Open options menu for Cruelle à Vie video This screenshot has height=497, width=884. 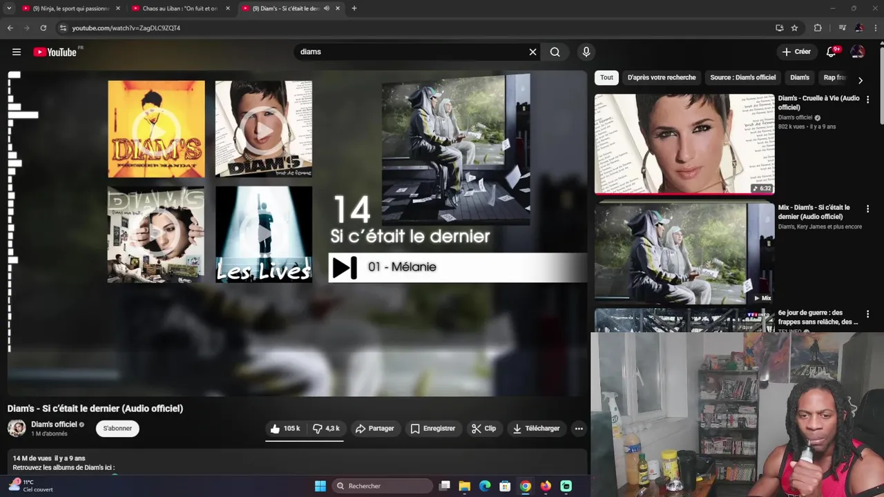pos(867,99)
